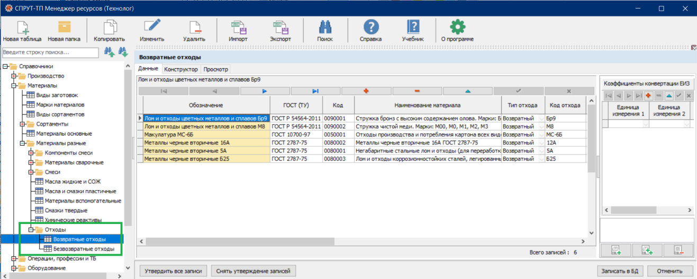Click the Копировать toolbar icon

pyautogui.click(x=109, y=28)
